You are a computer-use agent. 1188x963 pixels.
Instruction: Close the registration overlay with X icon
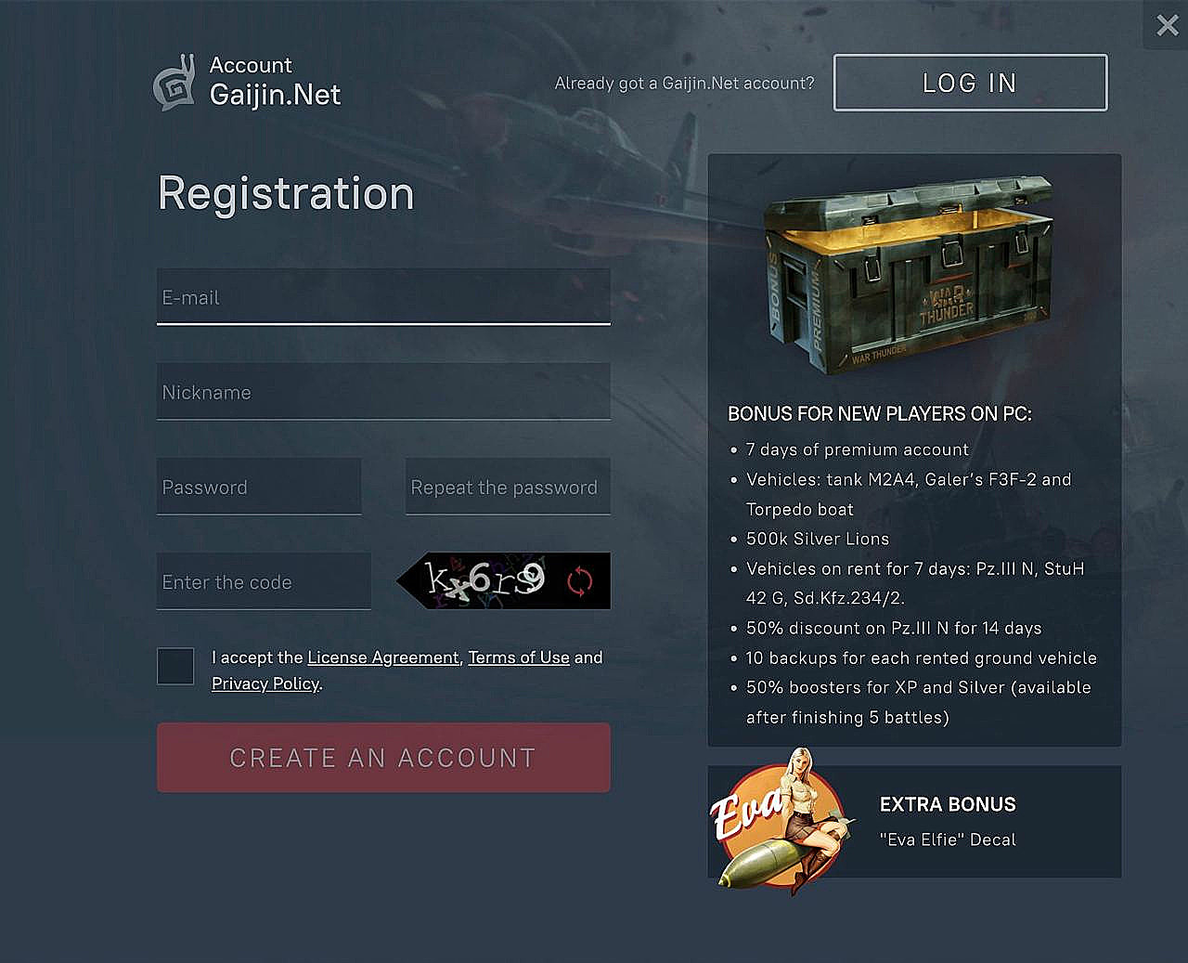pyautogui.click(x=1168, y=25)
